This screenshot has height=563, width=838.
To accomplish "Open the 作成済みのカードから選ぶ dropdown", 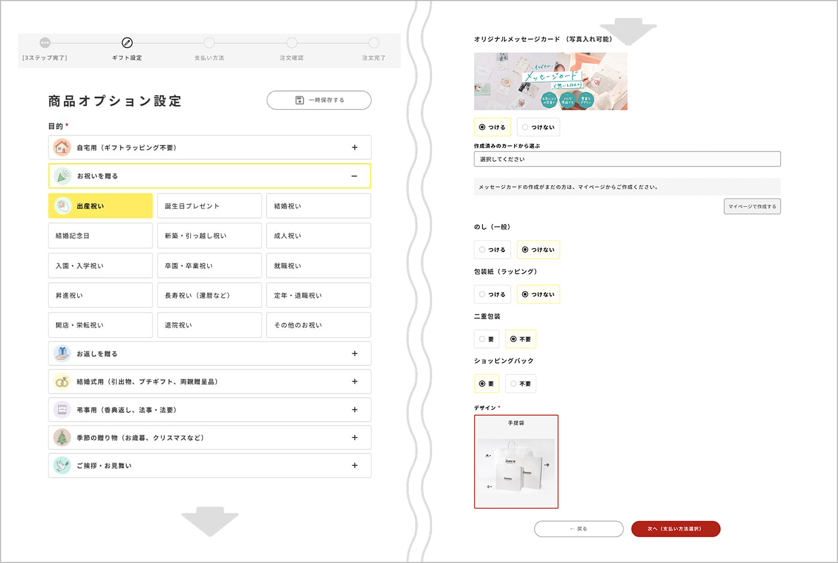I will coord(627,159).
